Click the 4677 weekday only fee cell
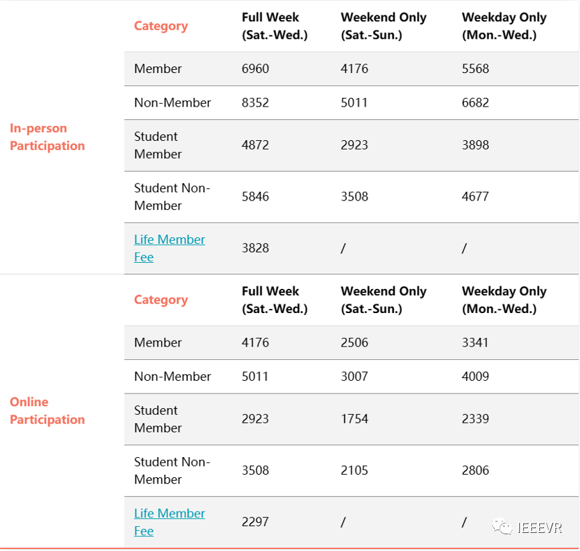Viewport: 580px width, 551px height. (476, 196)
